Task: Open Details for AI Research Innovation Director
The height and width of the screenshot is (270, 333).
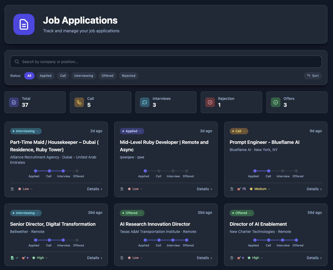Action: [x=204, y=258]
